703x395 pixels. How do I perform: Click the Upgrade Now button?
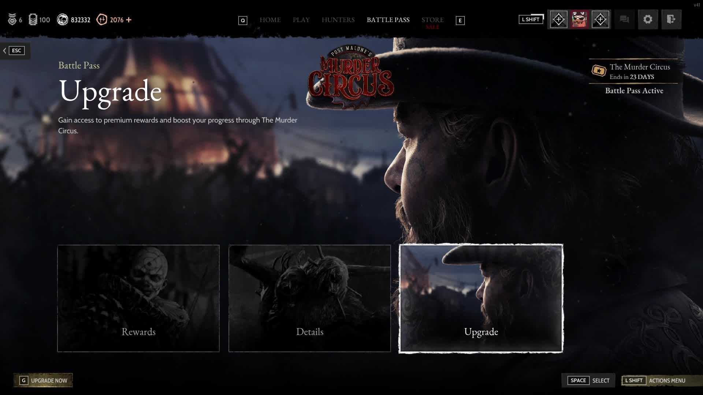(x=43, y=380)
